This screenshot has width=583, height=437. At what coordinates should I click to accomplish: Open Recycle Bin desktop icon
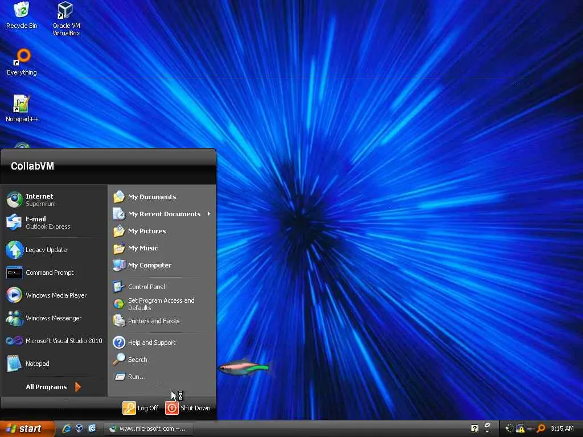click(x=22, y=15)
